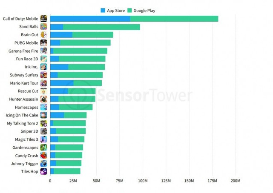Click the blue App Store legend swatch
The height and width of the screenshot is (193, 273).
[103, 10]
